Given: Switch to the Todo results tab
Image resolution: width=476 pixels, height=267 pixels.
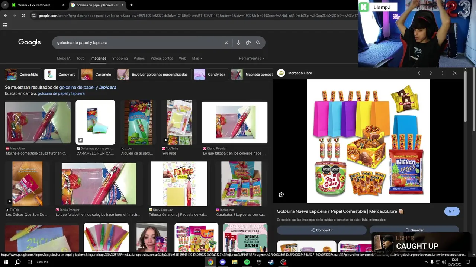Looking at the screenshot, I should [x=80, y=58].
